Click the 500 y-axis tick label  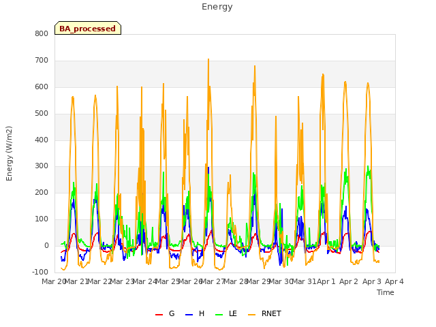tap(42, 114)
